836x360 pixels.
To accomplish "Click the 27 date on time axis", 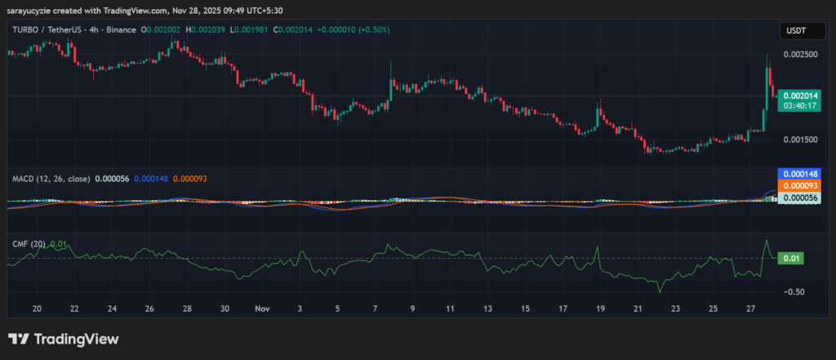I will [x=750, y=309].
